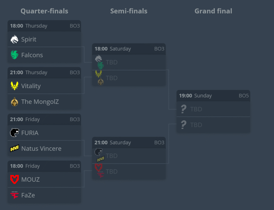Image resolution: width=274 pixels, height=210 pixels.
Task: Select the Vitality bee logo
Action: click(x=14, y=86)
